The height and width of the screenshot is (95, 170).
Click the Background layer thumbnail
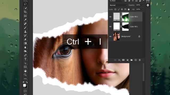click(117, 36)
